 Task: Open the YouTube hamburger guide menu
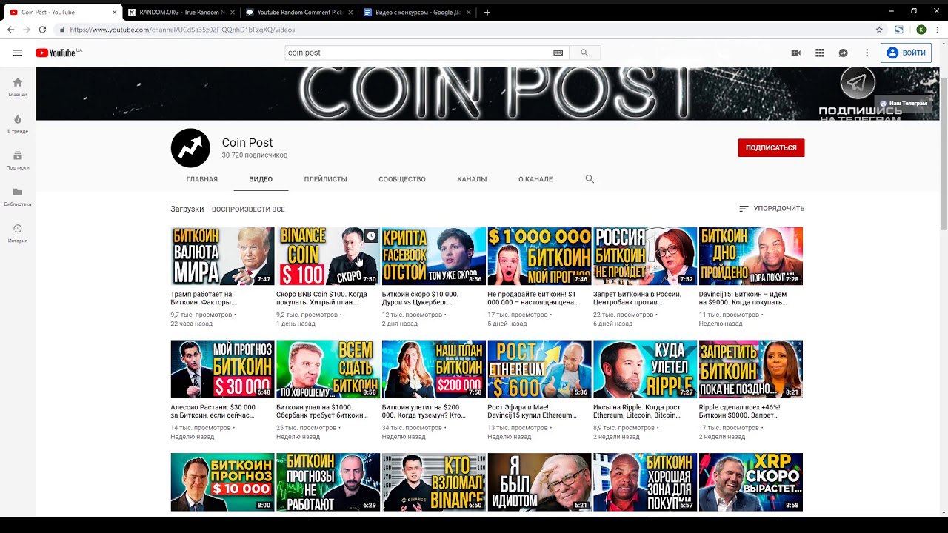pyautogui.click(x=18, y=53)
